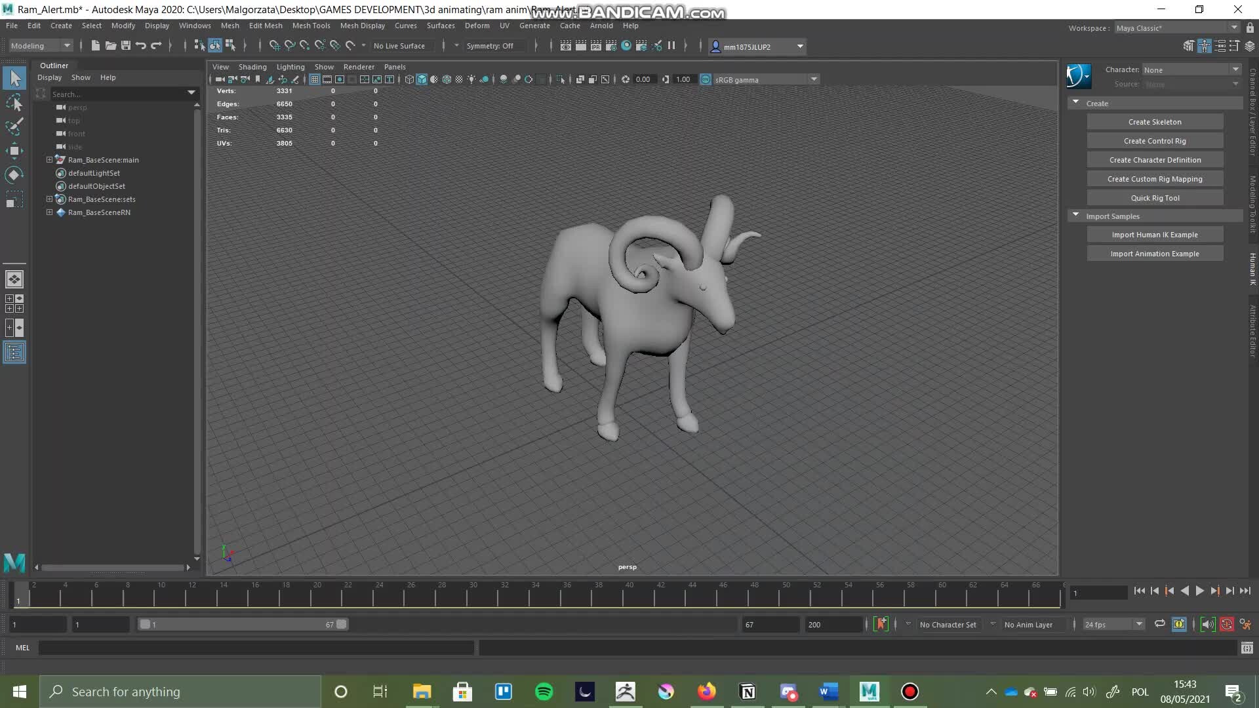Click inside the MEL command line field

(256, 648)
